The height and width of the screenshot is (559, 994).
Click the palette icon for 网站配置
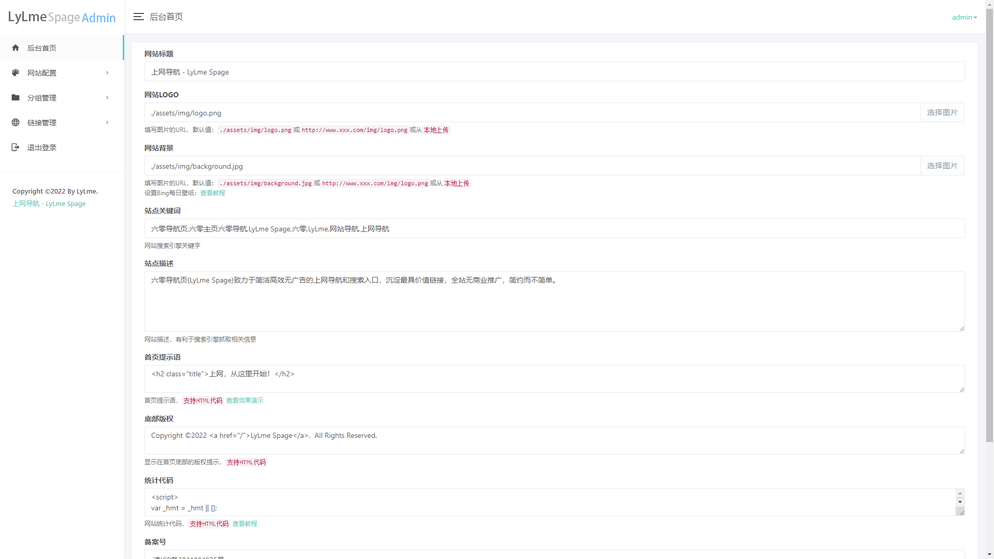pos(16,72)
